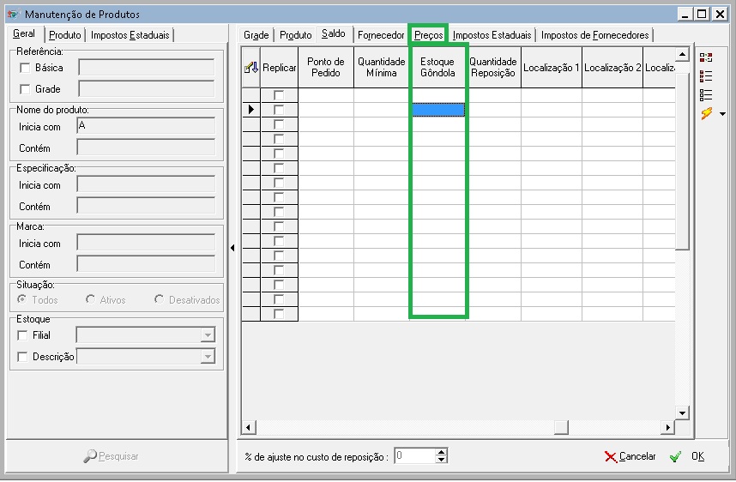
Task: Select the Saldo tab
Action: pyautogui.click(x=334, y=33)
